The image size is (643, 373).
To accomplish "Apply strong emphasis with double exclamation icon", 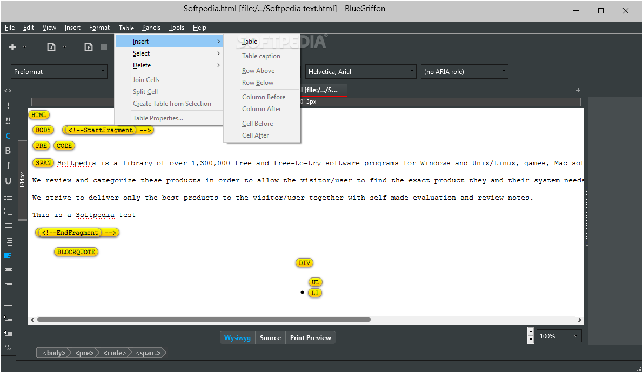I will 8,121.
